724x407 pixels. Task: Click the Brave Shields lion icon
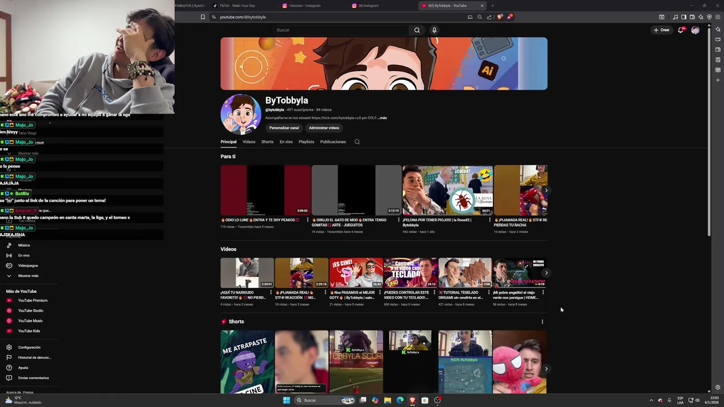coord(499,17)
